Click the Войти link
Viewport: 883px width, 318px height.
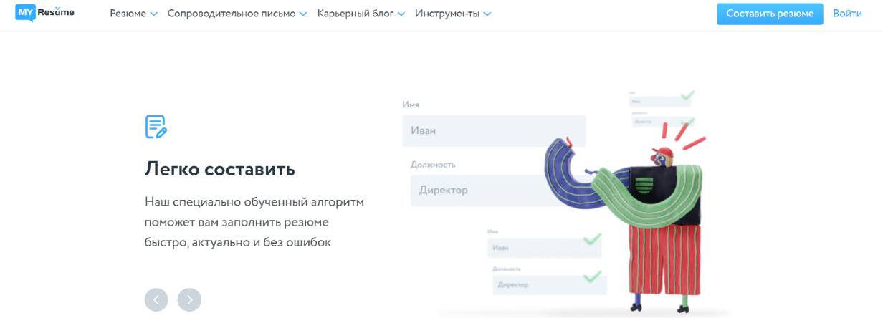pos(847,14)
